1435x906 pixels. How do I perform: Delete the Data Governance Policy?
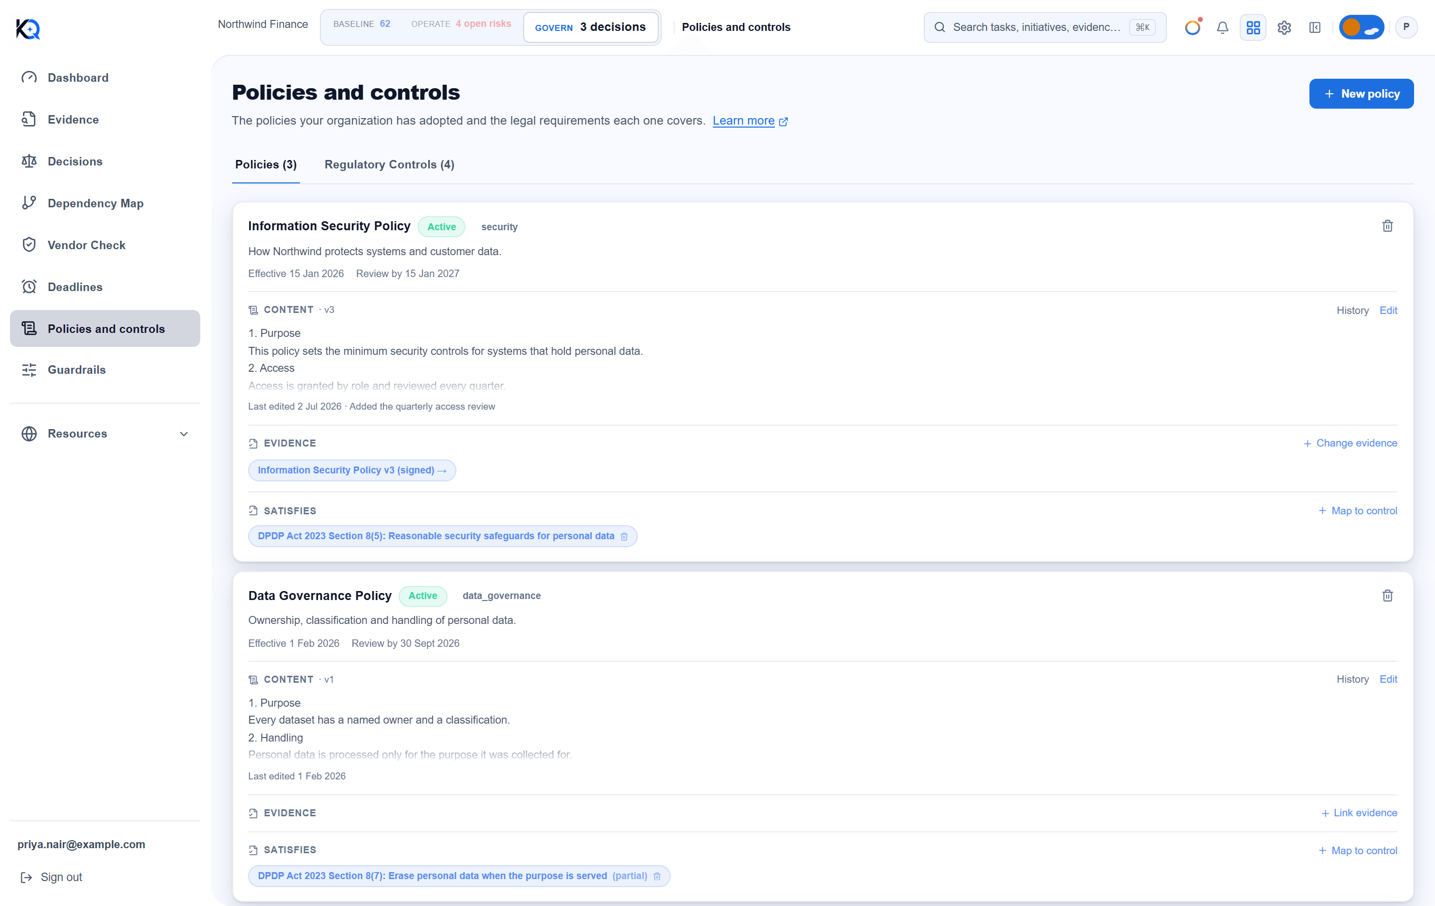coord(1387,596)
